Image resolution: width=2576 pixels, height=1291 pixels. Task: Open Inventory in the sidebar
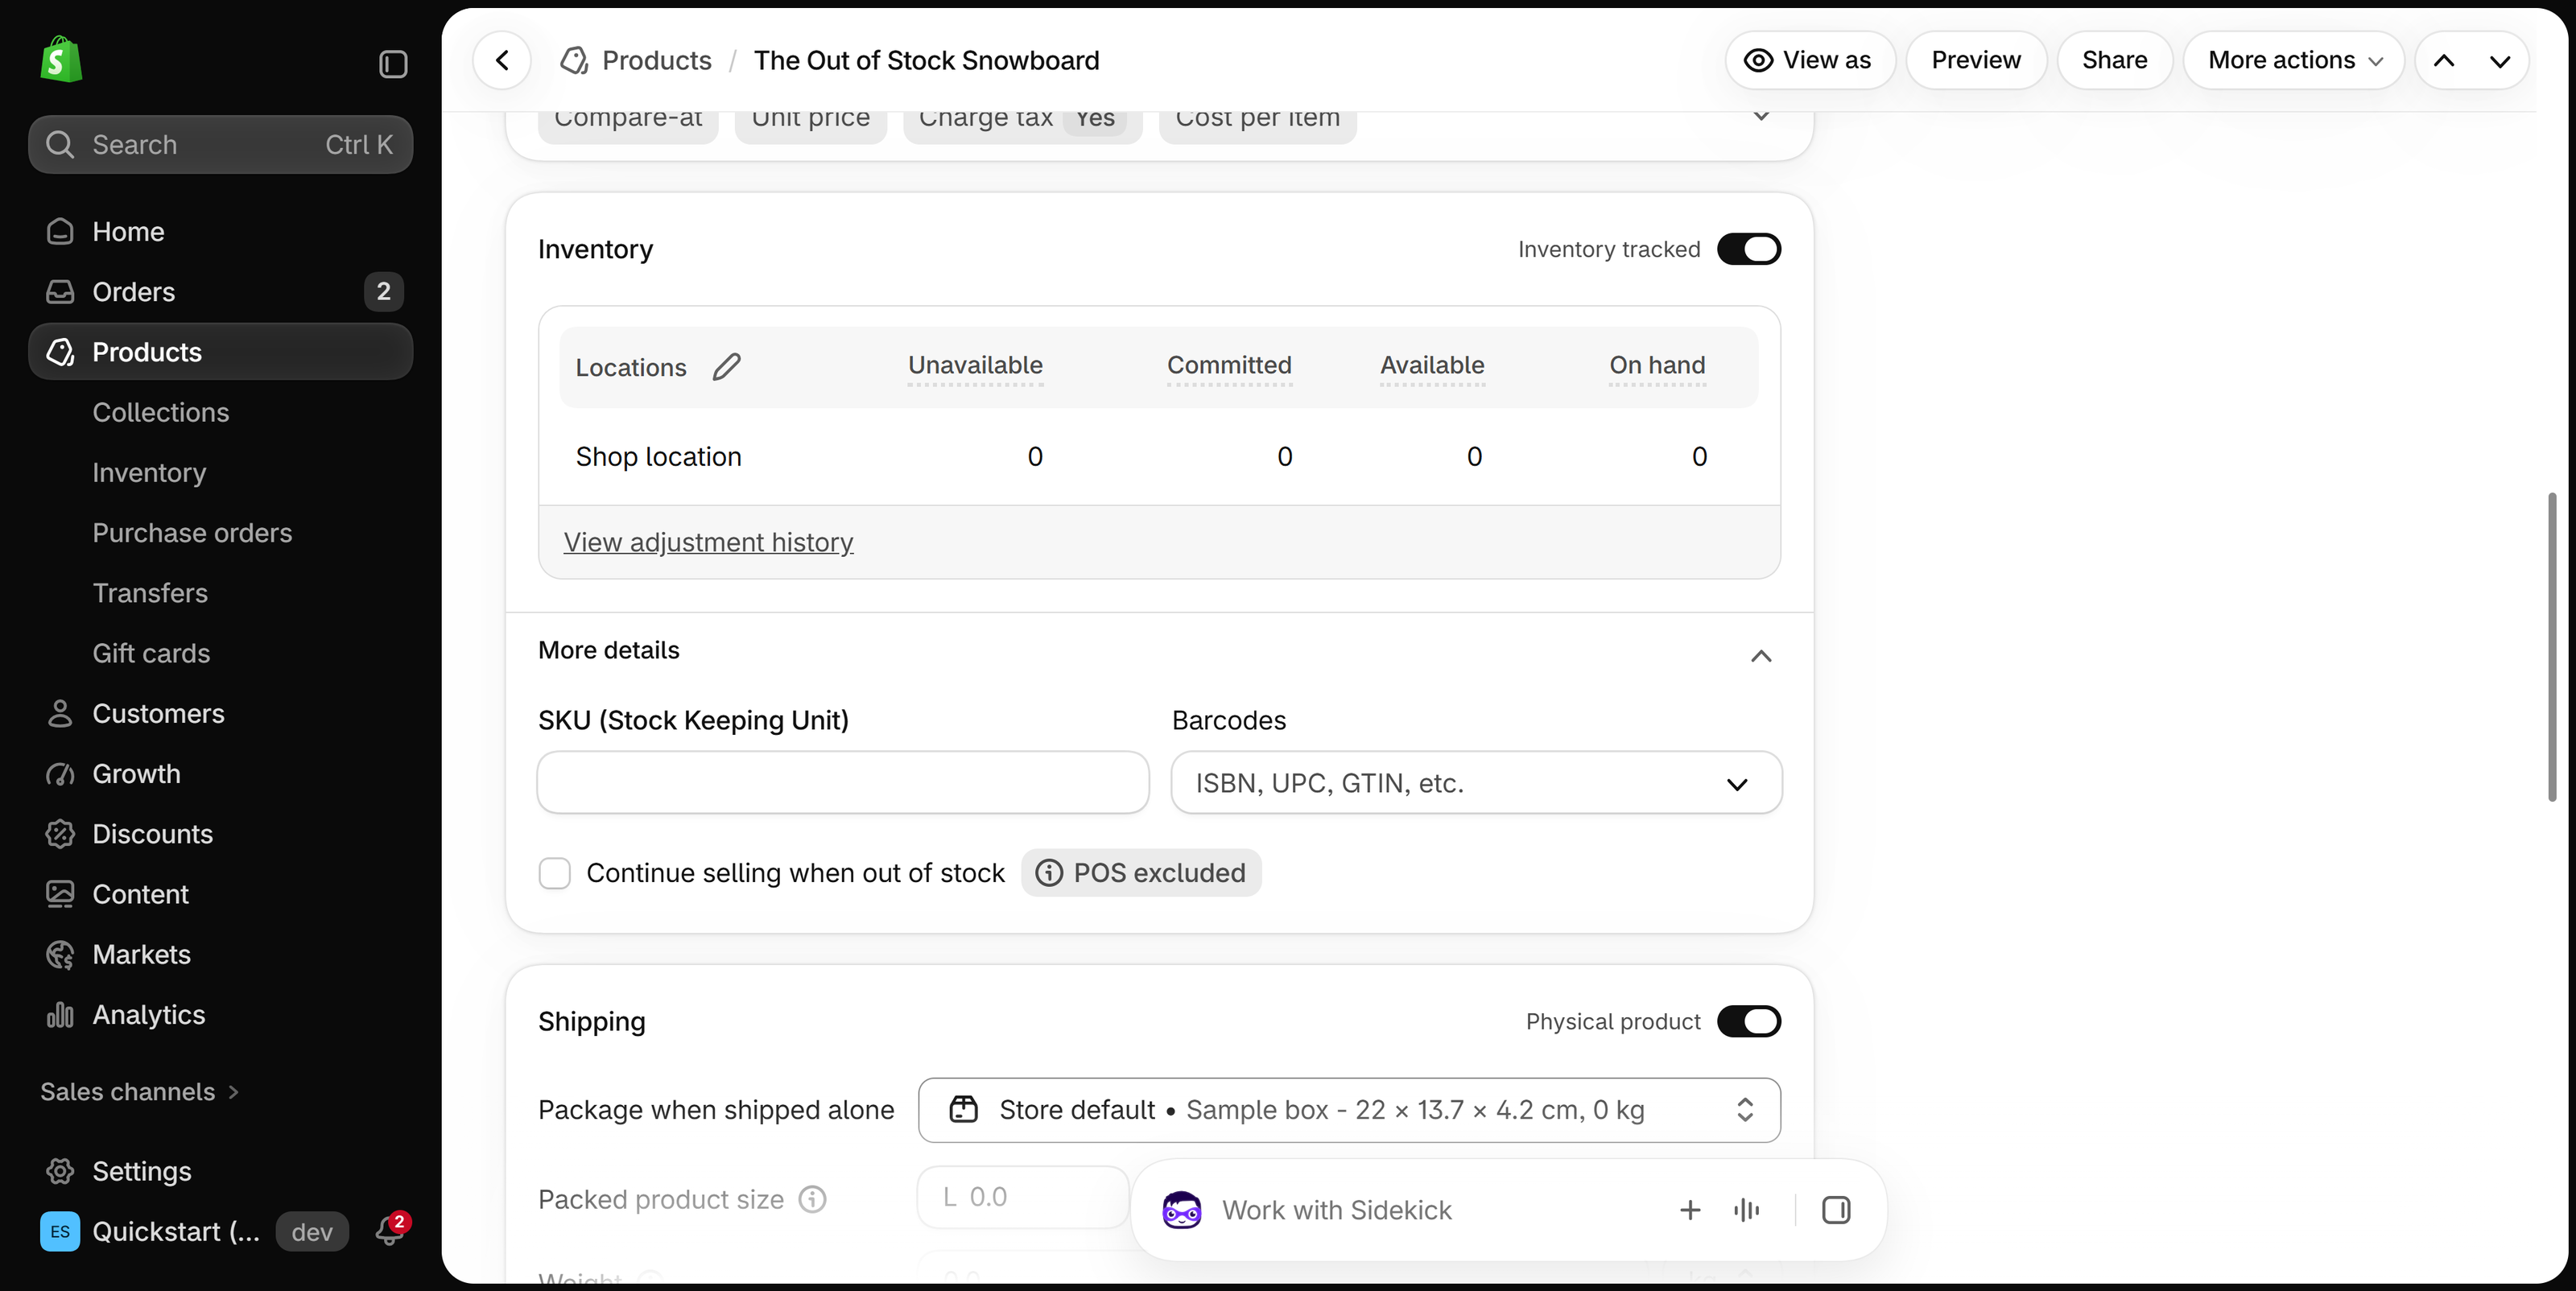[x=149, y=472]
